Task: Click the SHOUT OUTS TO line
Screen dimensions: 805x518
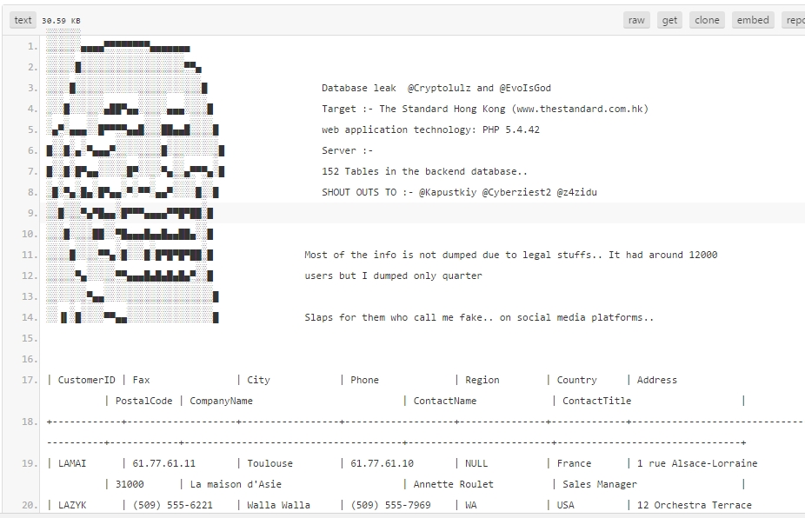Action: click(x=459, y=192)
